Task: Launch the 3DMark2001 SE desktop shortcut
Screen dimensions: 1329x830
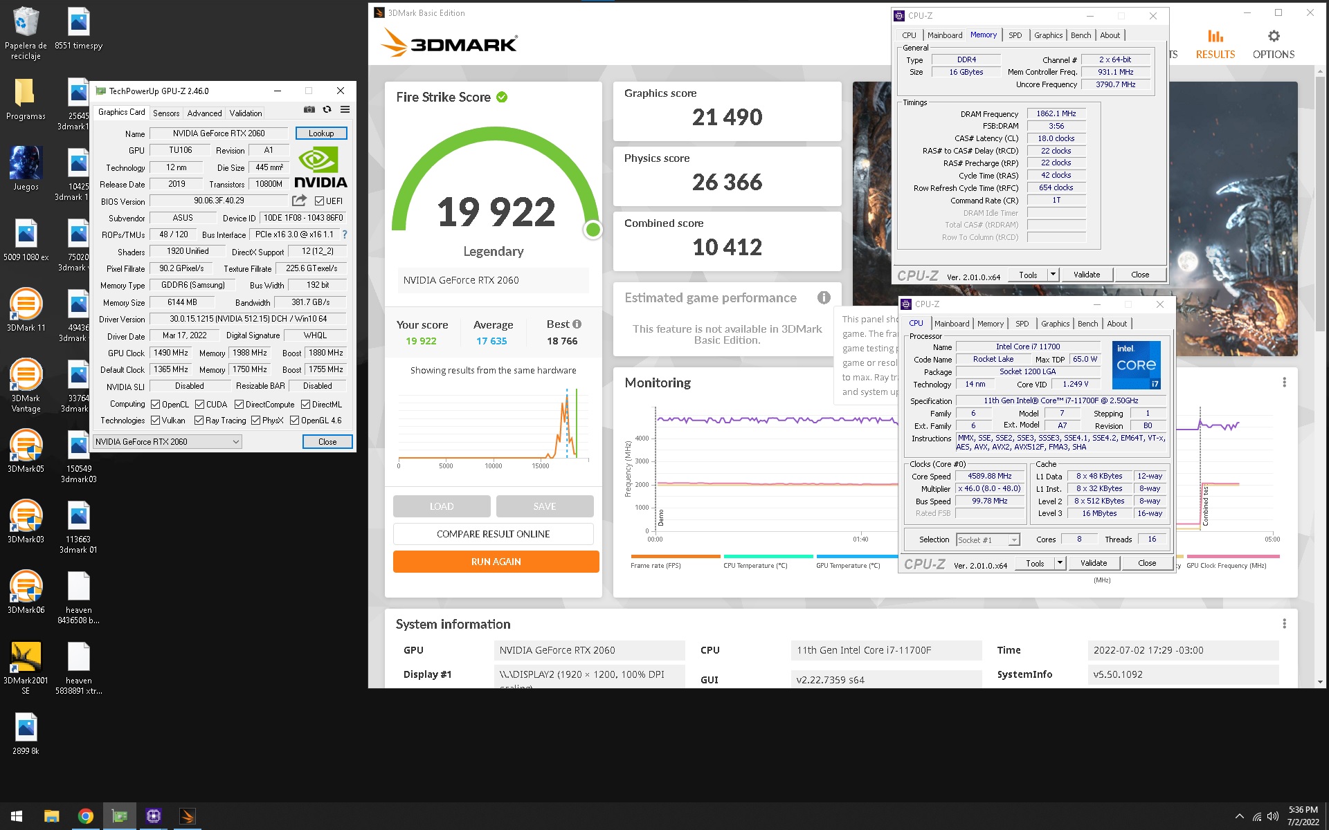Action: pos(26,667)
